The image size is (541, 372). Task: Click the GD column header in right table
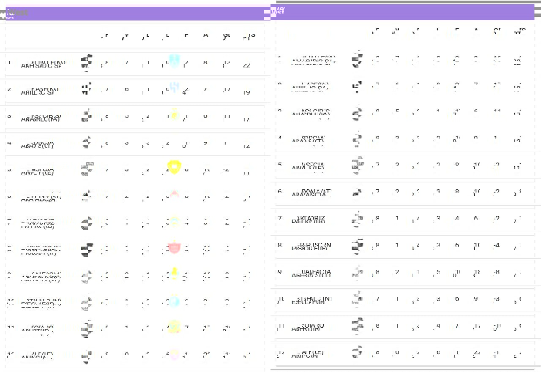(x=497, y=31)
